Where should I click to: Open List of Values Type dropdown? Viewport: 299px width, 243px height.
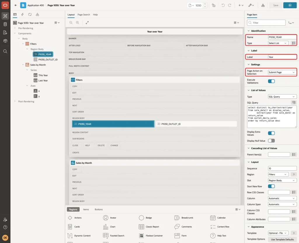(x=282, y=97)
